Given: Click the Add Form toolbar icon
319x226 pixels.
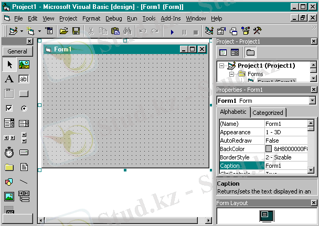Looking at the screenshot, I should pos(31,31).
